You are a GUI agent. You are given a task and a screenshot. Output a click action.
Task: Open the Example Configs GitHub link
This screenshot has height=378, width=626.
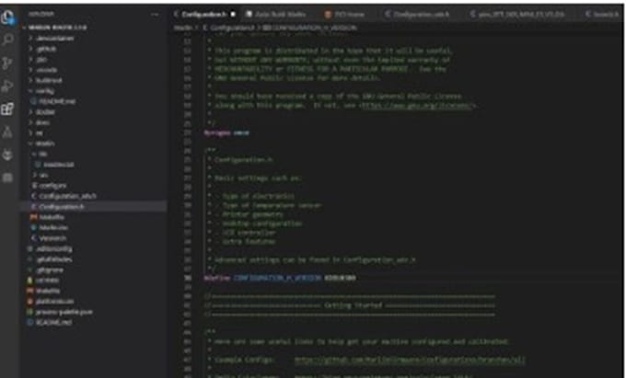pyautogui.click(x=410, y=360)
